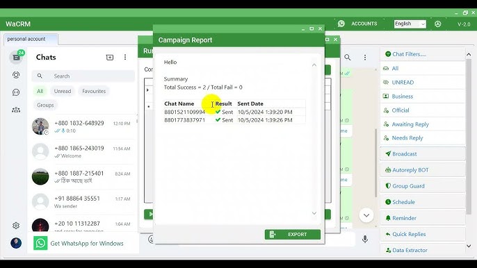477x268 pixels.
Task: Open the Group Guard tool
Action: (x=423, y=186)
